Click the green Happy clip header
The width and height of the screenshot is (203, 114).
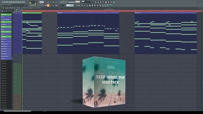tap(32, 13)
